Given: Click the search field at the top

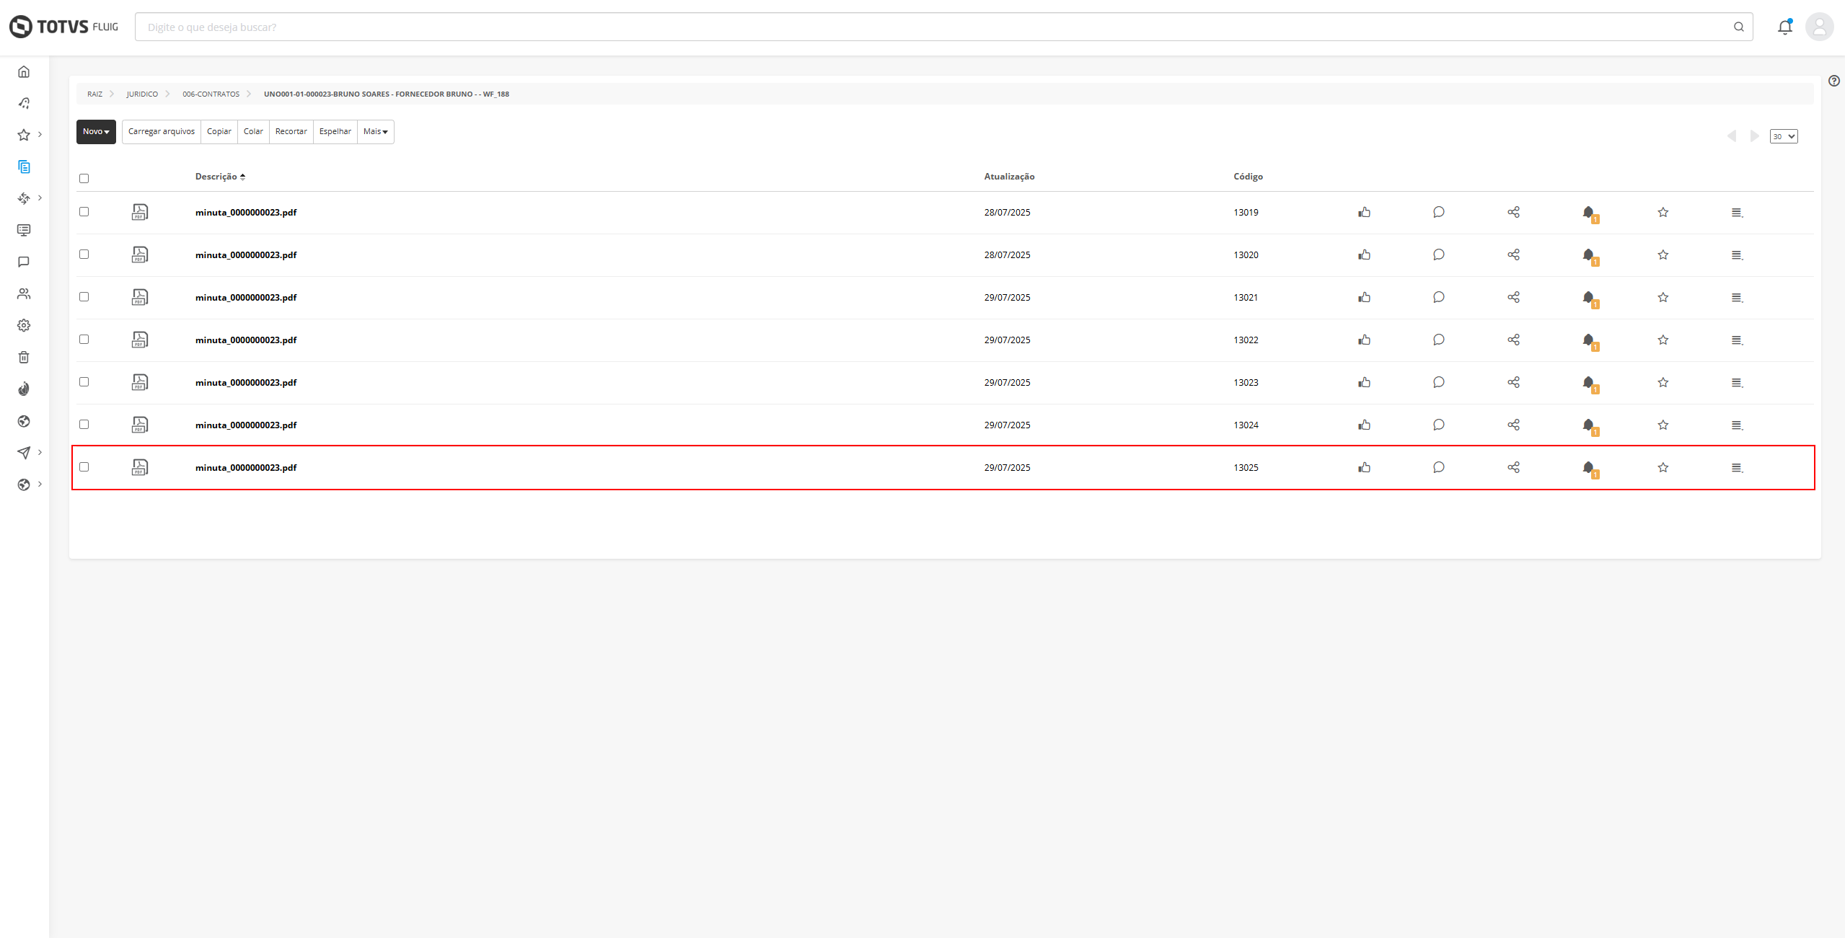Looking at the screenshot, I should click(x=930, y=27).
